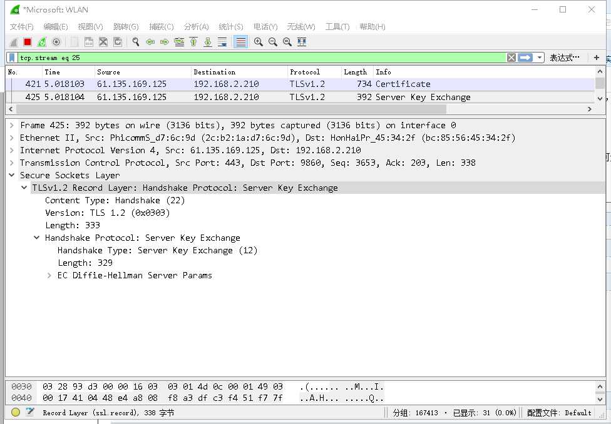The image size is (611, 424).
Task: Collapse the Secure Sockets Layer node
Action: (12, 175)
